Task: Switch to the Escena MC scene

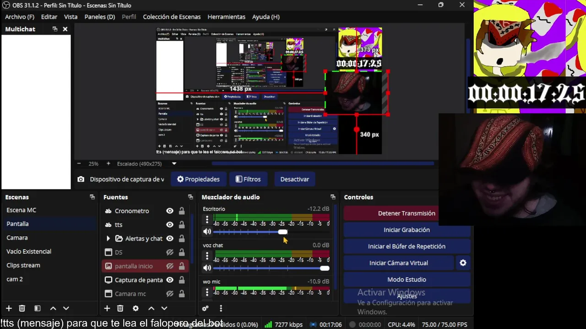Action: [x=49, y=210]
